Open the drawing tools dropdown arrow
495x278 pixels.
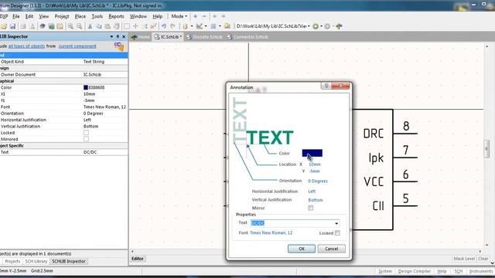[x=206, y=26]
